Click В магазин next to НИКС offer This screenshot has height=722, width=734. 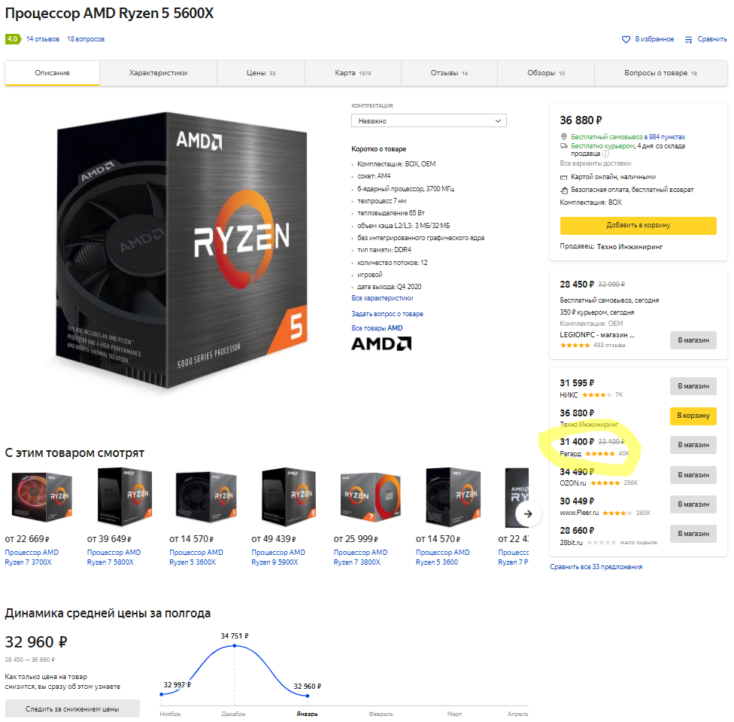coord(693,386)
